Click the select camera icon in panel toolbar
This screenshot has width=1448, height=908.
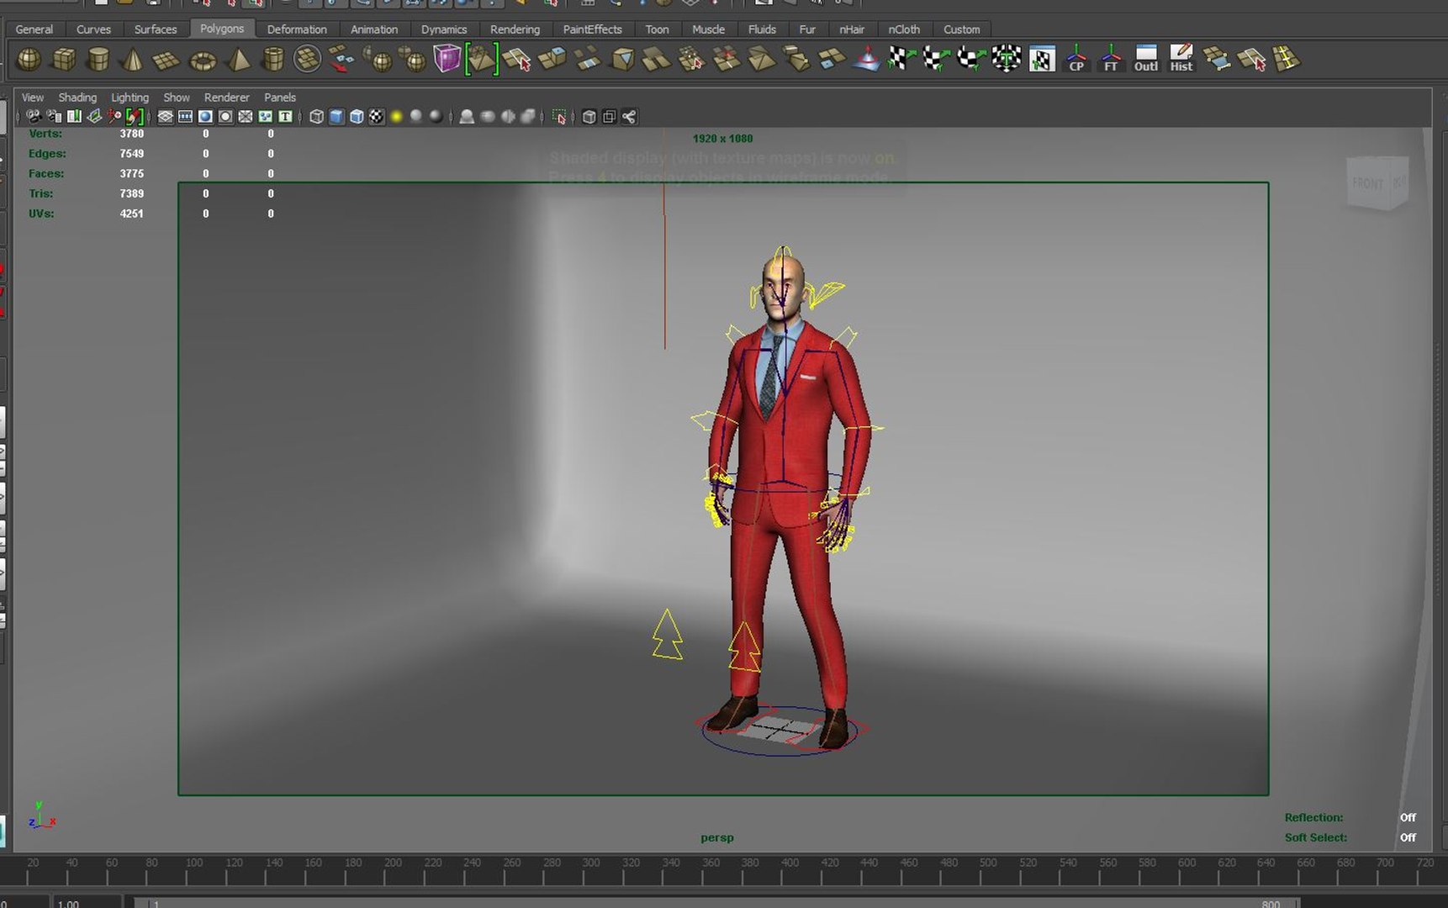click(34, 117)
